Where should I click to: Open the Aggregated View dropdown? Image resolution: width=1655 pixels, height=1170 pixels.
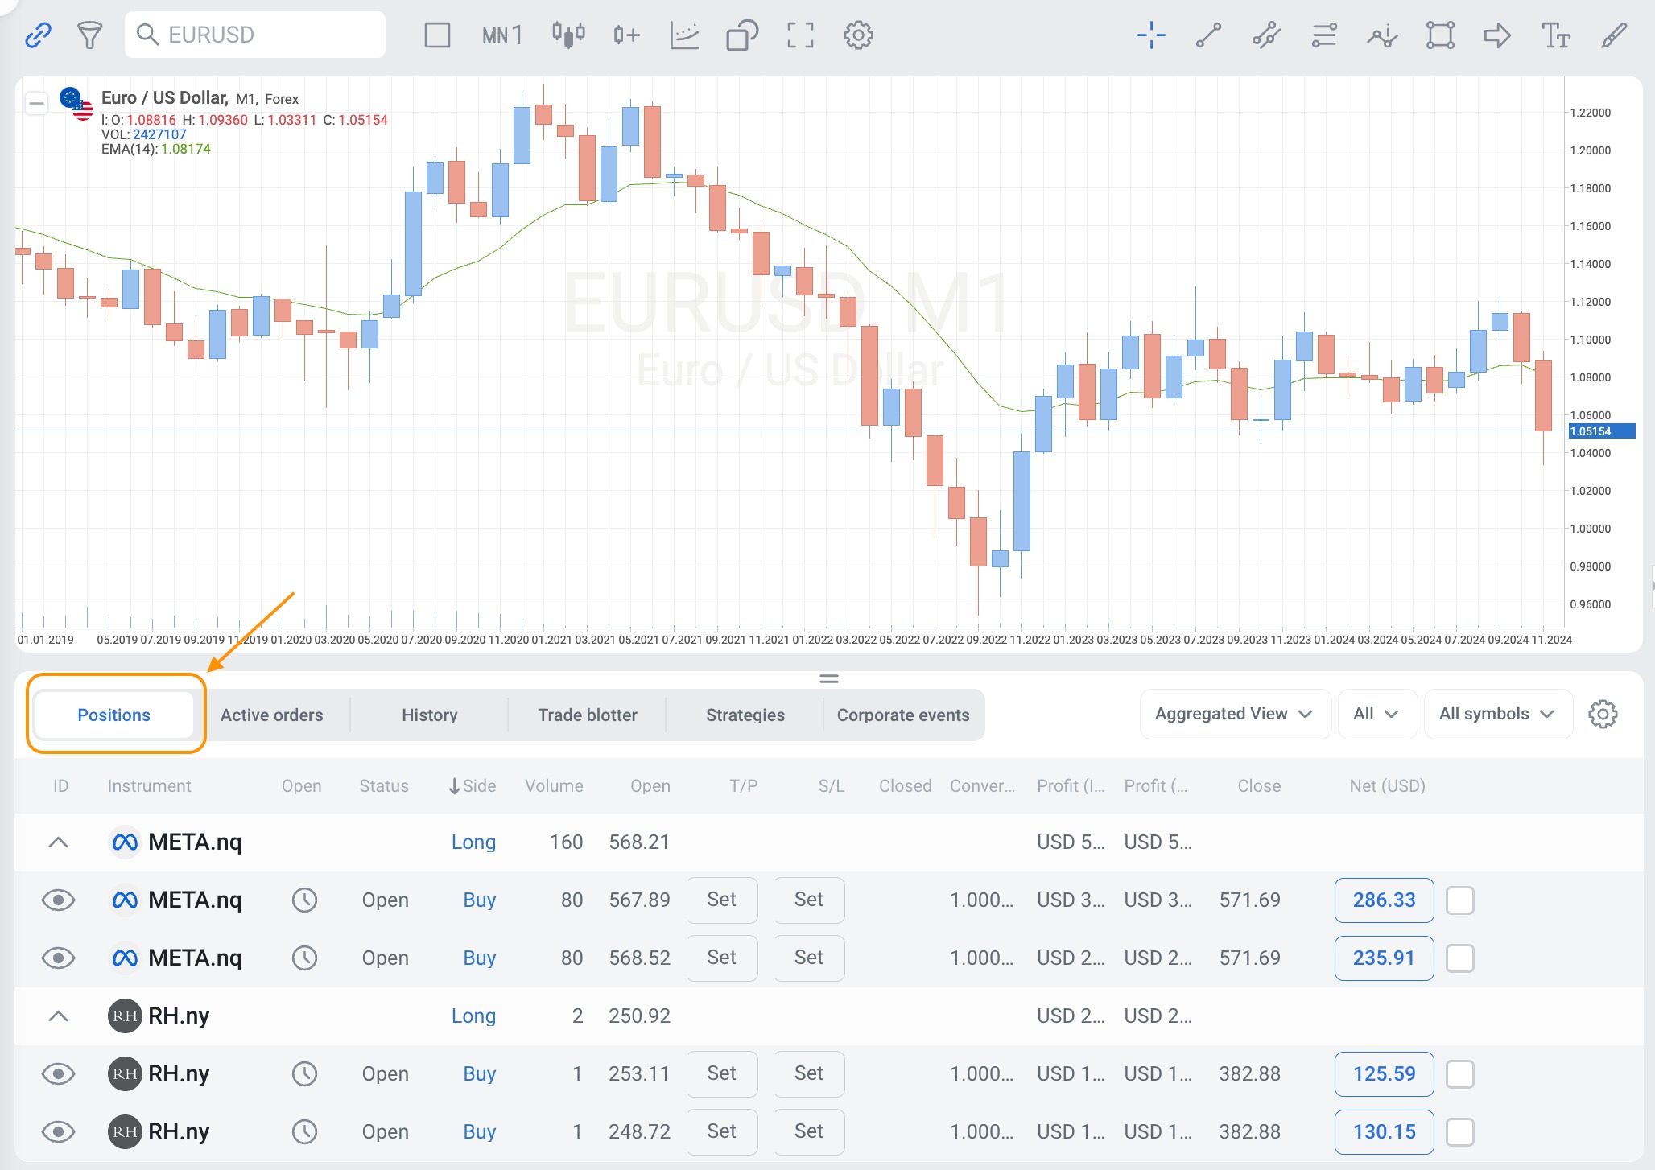(1233, 714)
